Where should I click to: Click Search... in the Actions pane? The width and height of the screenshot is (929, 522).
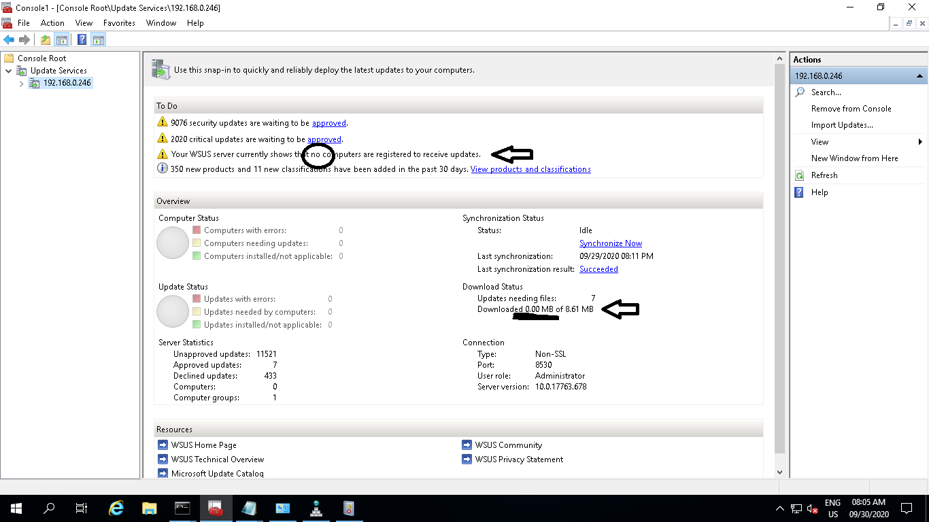click(826, 92)
